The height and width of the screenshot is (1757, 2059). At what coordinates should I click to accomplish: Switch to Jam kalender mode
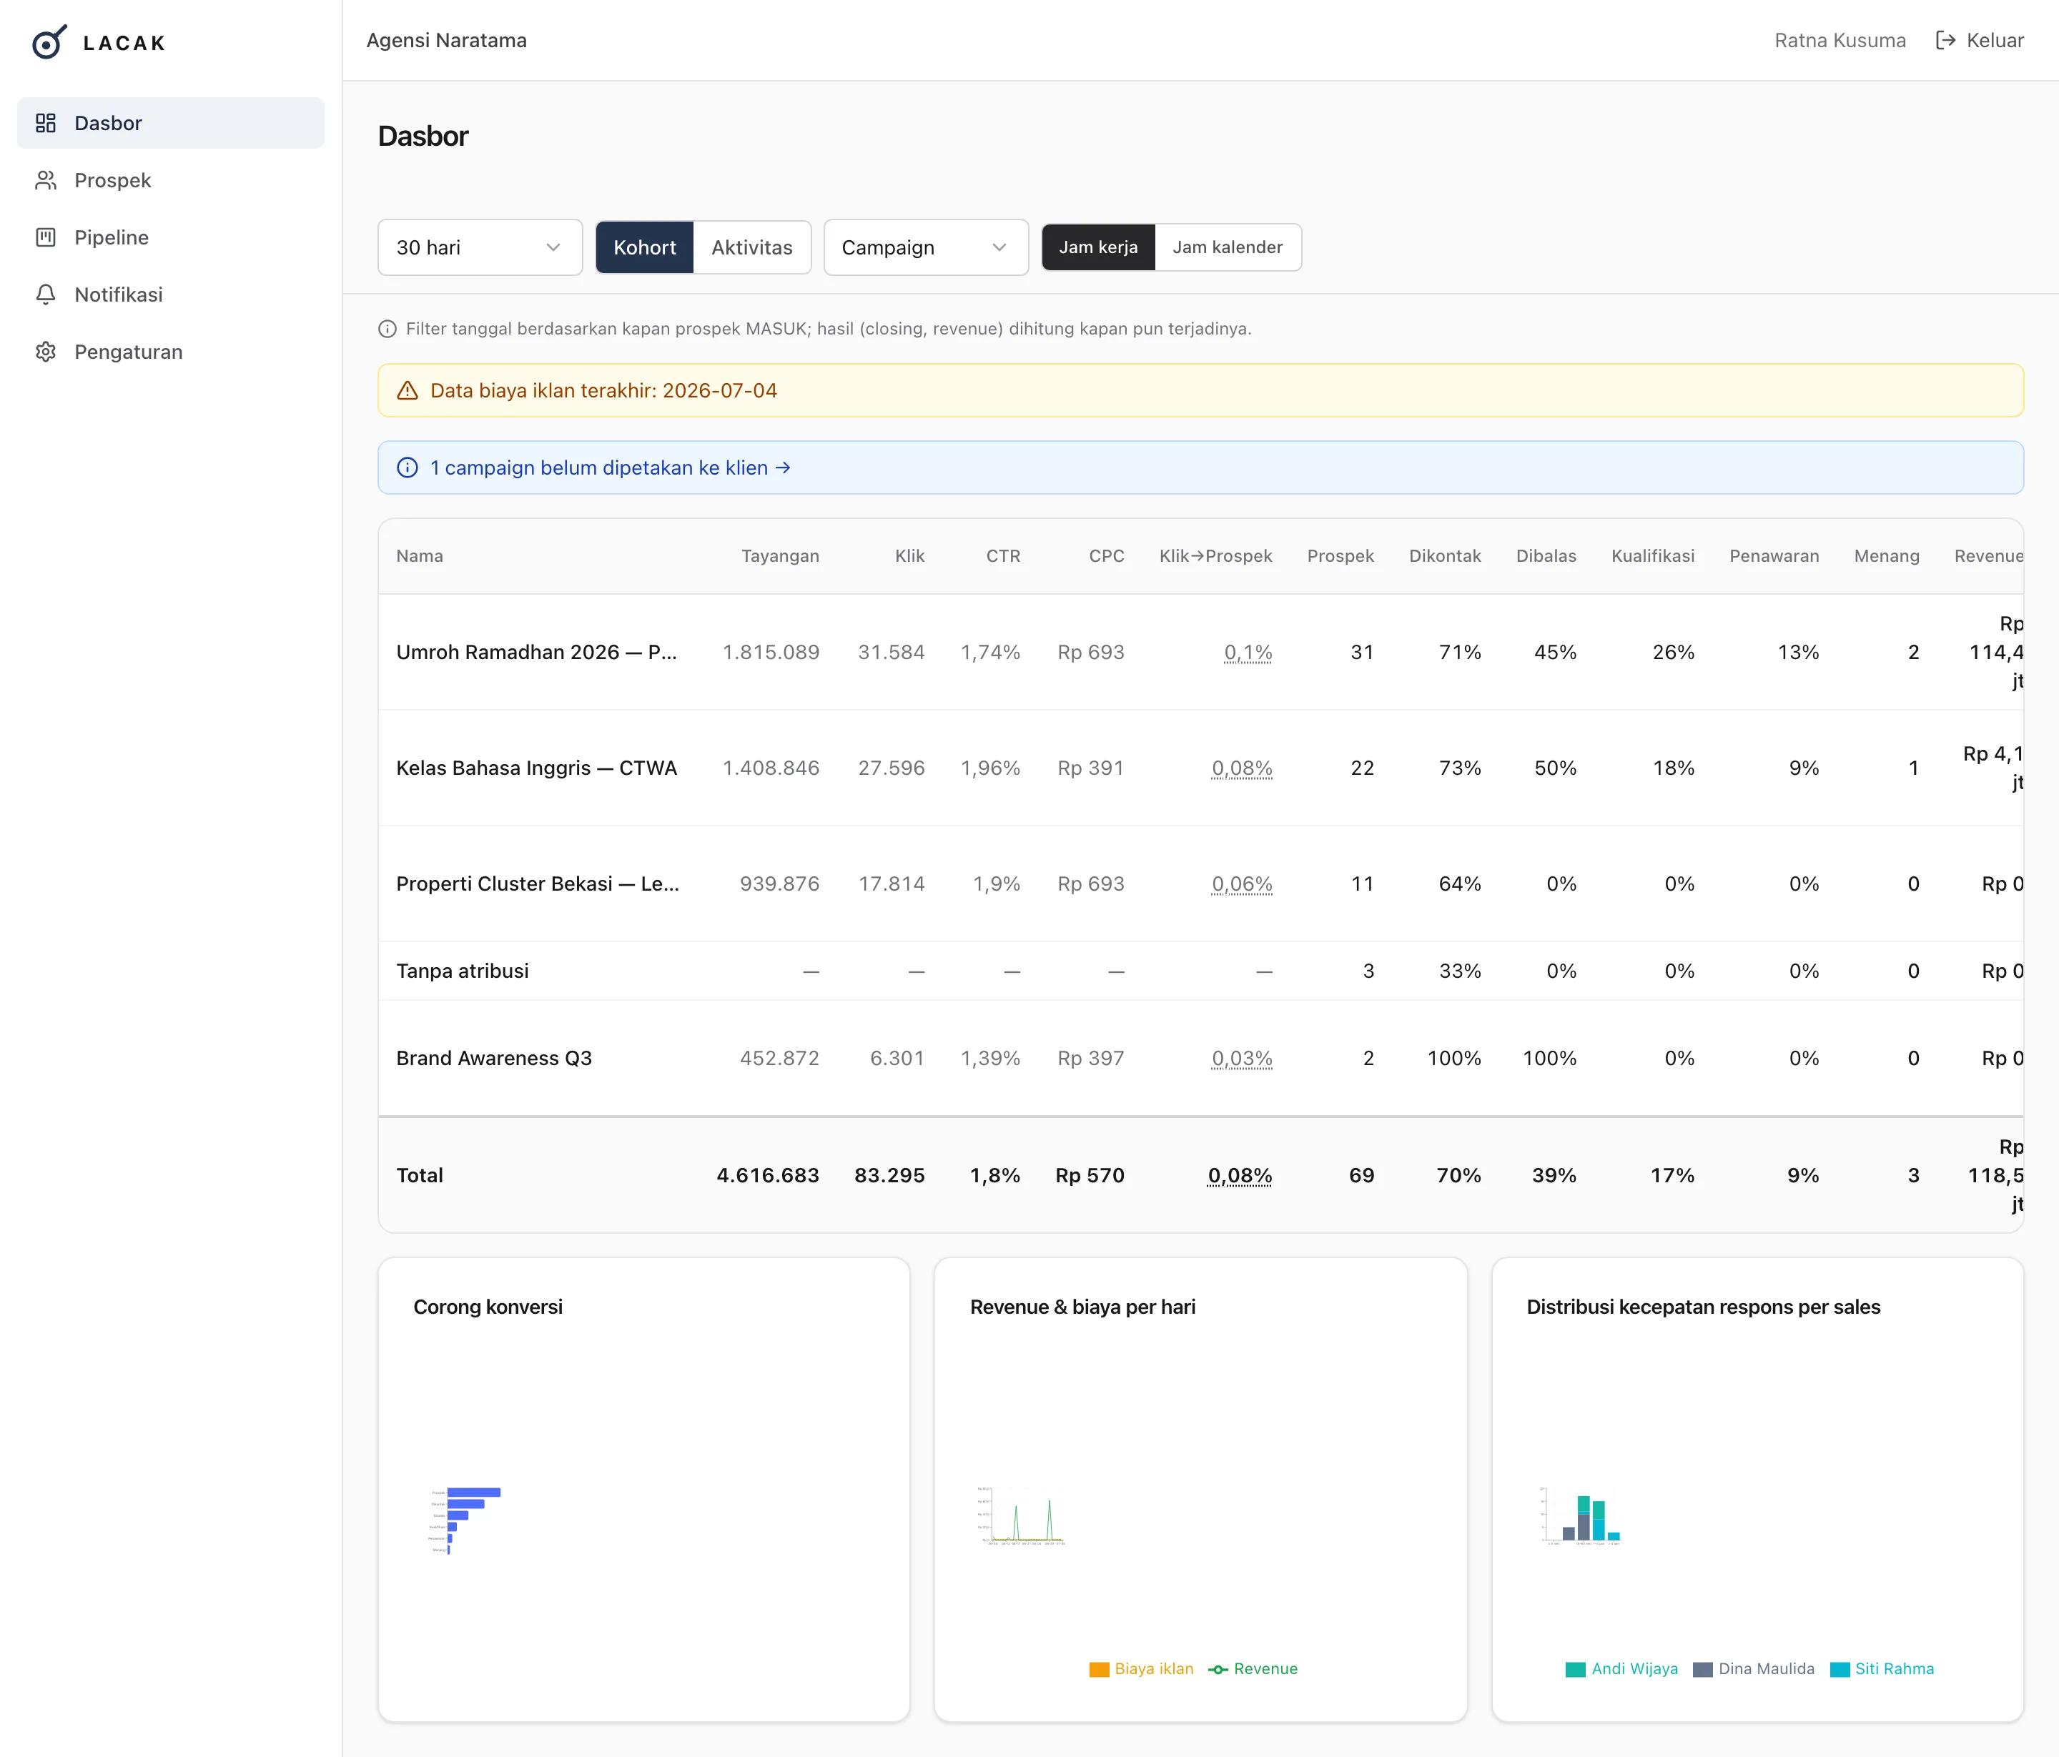(x=1228, y=247)
